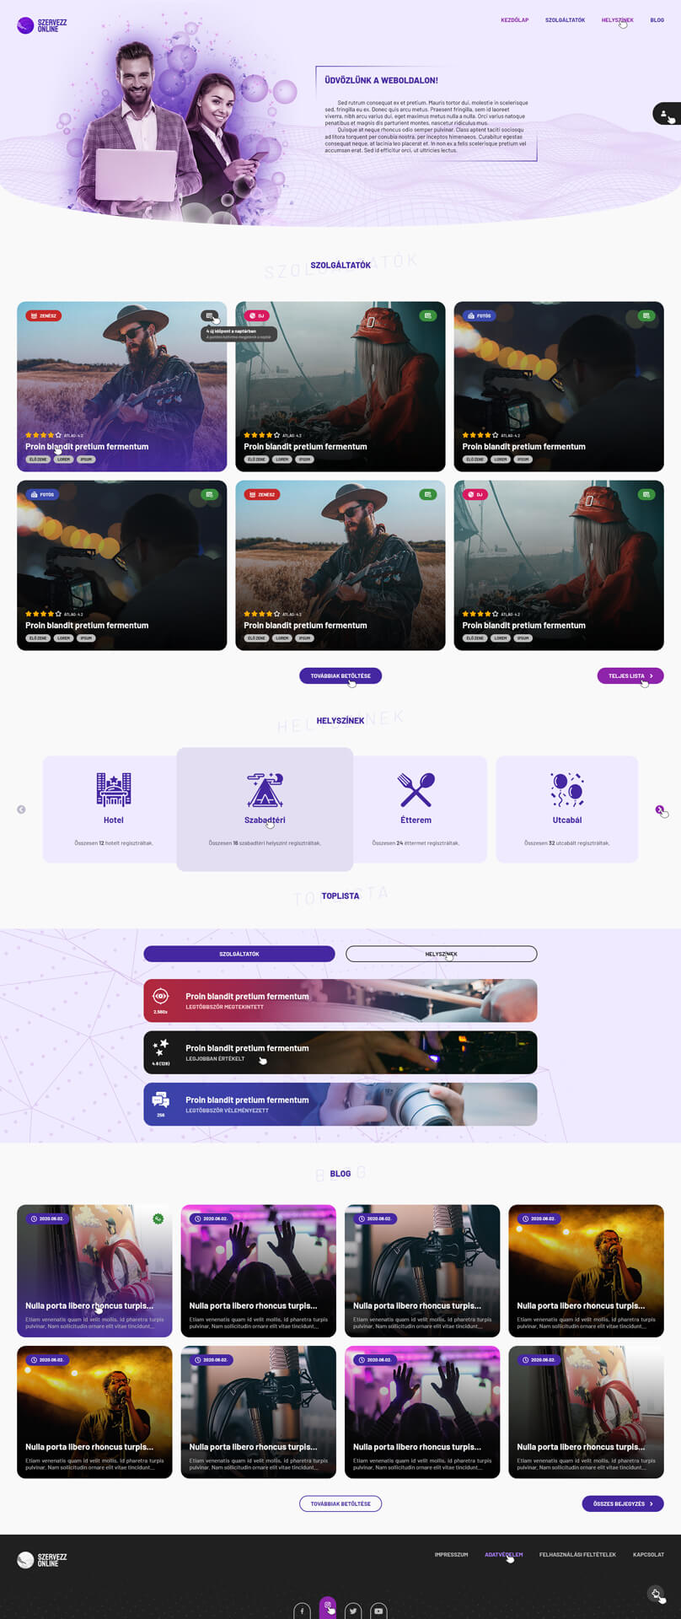Select the Hotel venue icon
This screenshot has width=681, height=1619.
tap(114, 790)
